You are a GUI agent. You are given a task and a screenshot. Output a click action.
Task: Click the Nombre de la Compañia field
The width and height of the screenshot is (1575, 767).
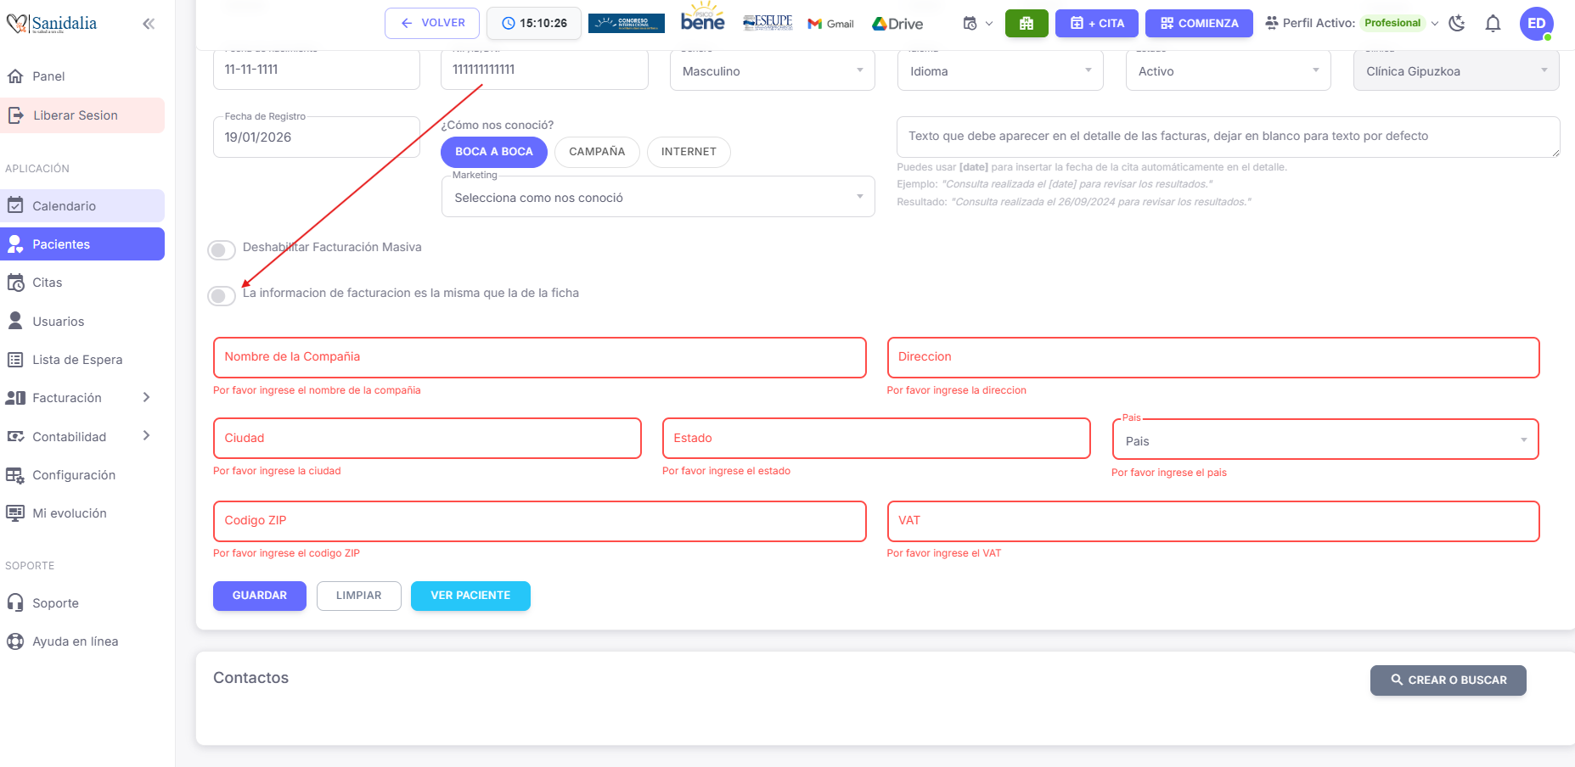pyautogui.click(x=539, y=357)
